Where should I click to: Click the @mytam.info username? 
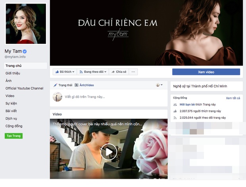click(15, 57)
